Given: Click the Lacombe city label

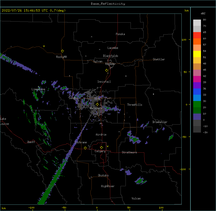Looking at the screenshot, I should click(113, 48).
